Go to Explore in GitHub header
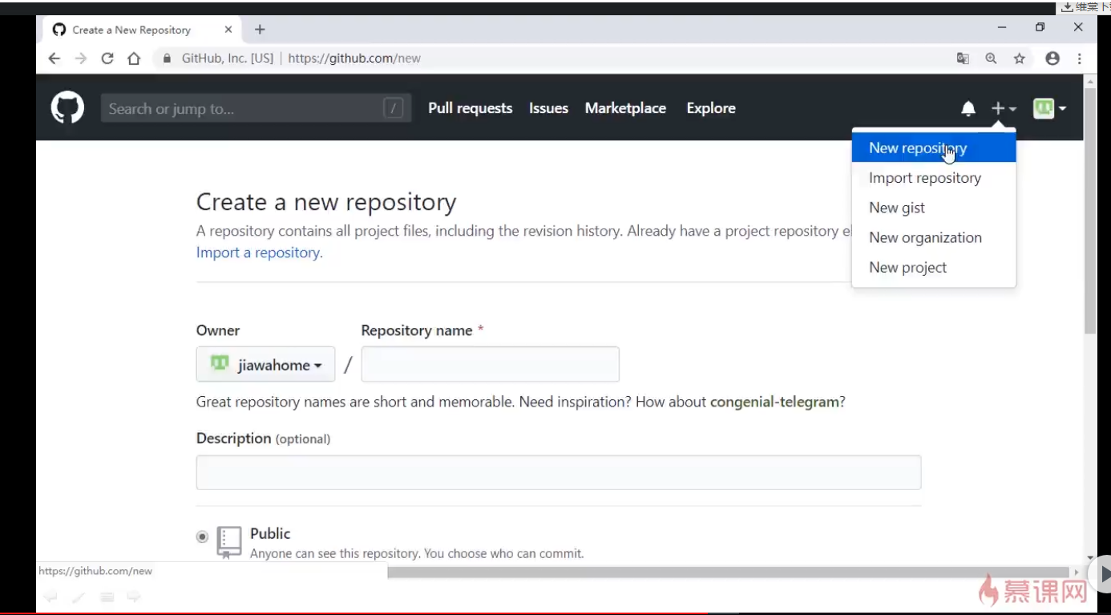 click(711, 108)
